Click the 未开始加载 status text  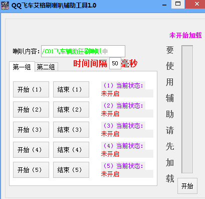[185, 35]
